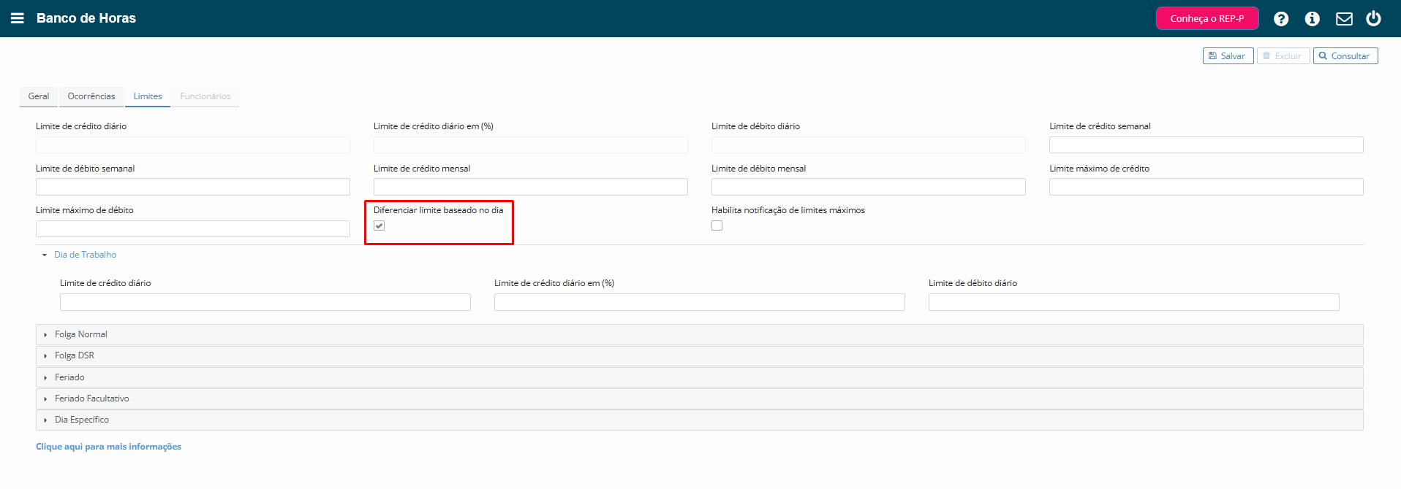Click the power logout icon
Image resolution: width=1401 pixels, height=489 pixels.
[1374, 18]
